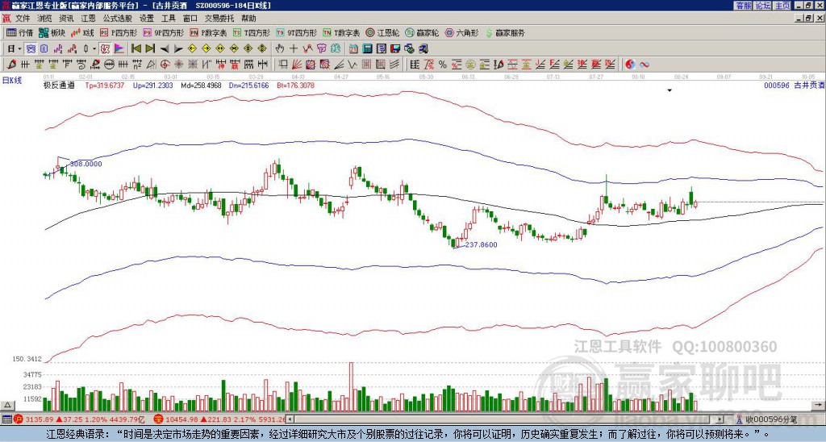Open 赢家服务 with the dollar icon

505,32
